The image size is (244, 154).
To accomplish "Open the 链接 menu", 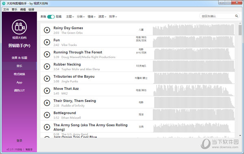I will pyautogui.click(x=31, y=9).
